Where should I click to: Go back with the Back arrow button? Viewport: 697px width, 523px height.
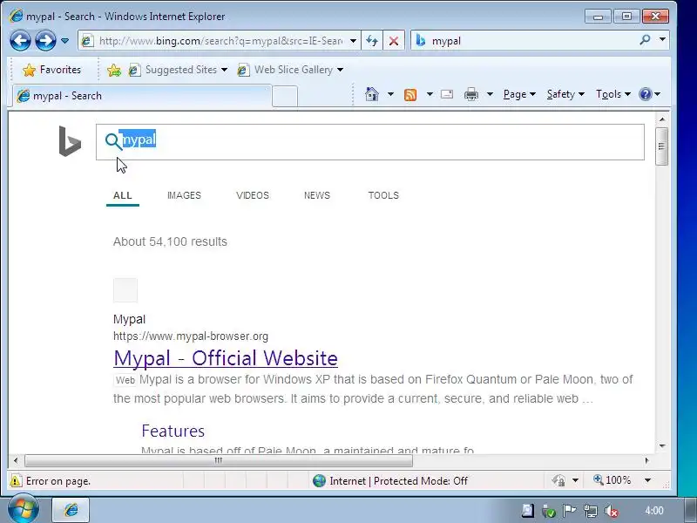pyautogui.click(x=20, y=41)
